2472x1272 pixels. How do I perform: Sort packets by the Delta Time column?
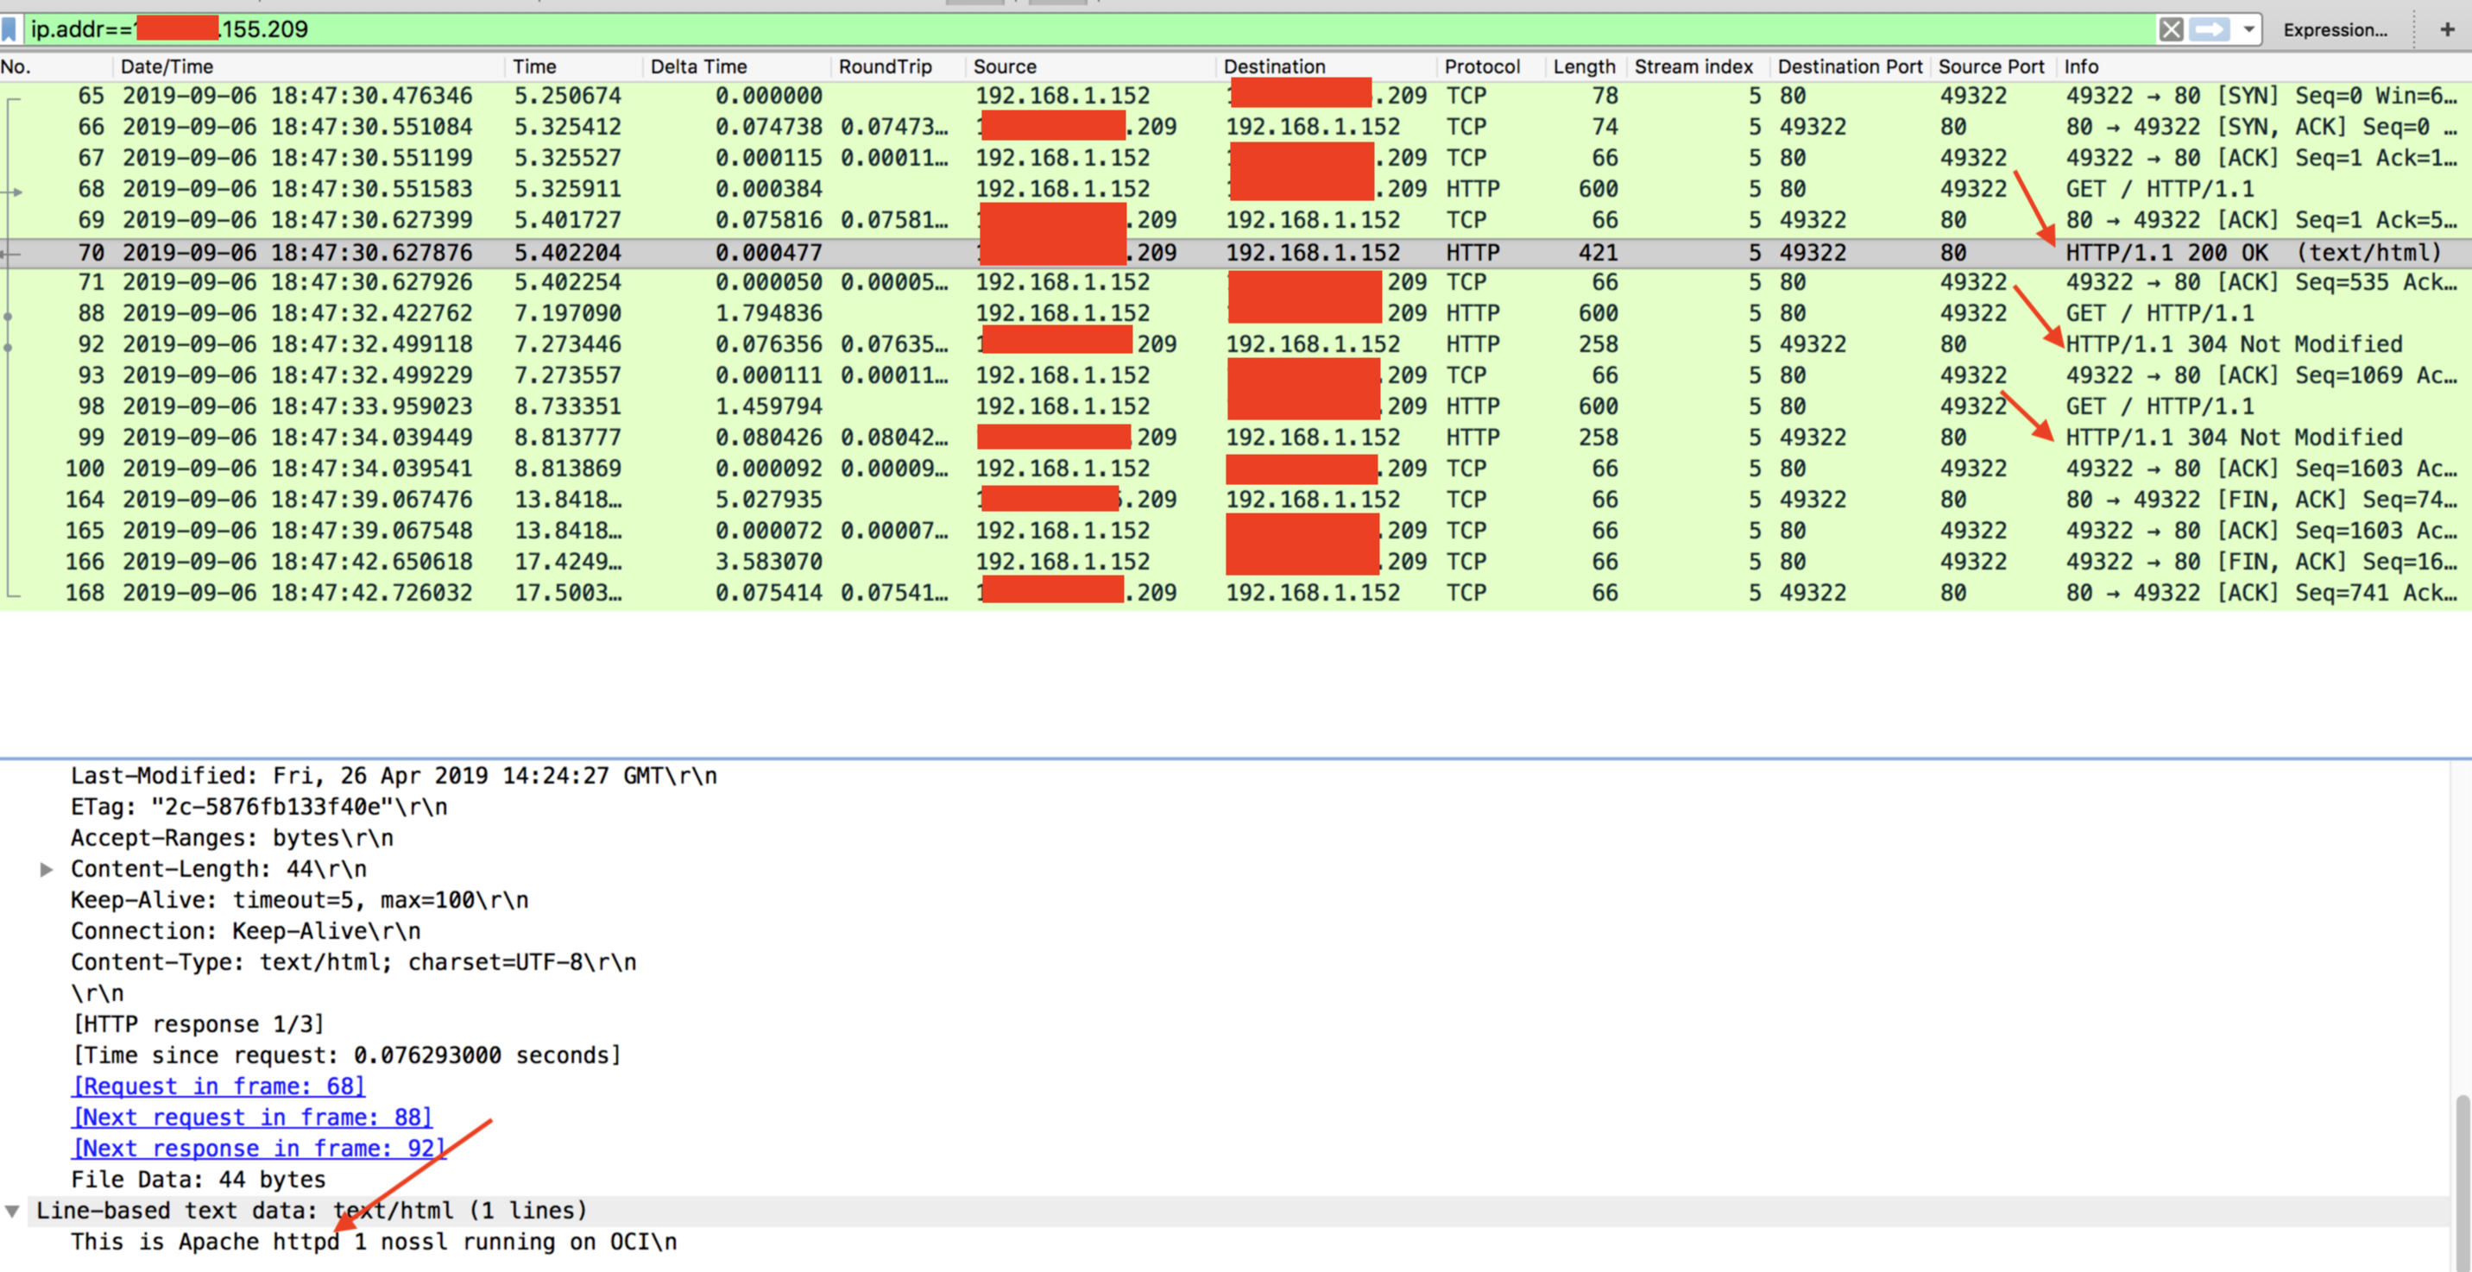tap(698, 66)
